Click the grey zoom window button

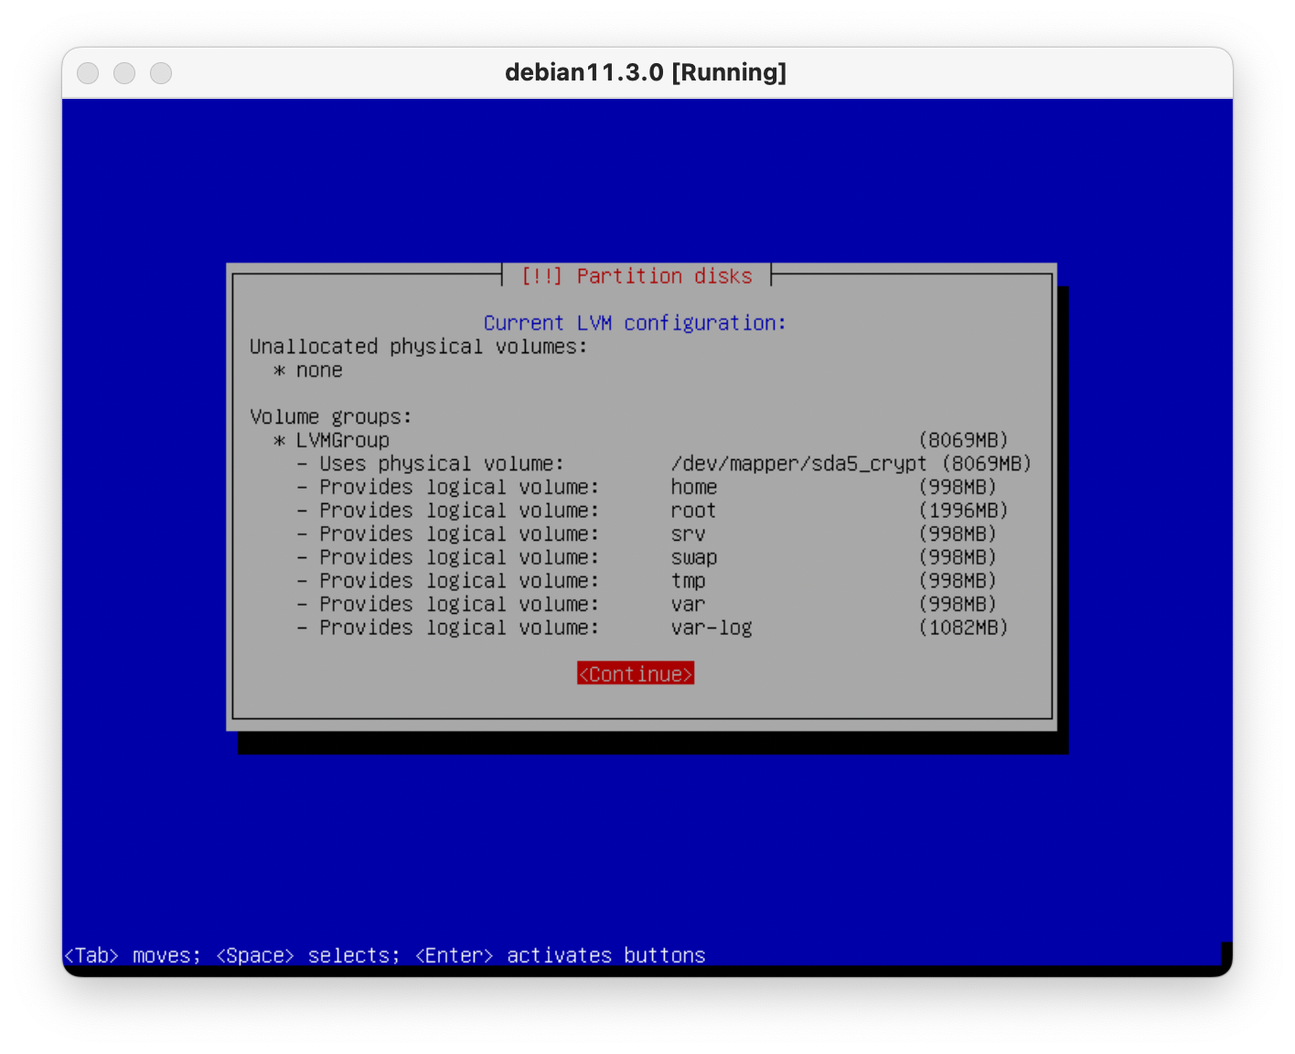161,73
